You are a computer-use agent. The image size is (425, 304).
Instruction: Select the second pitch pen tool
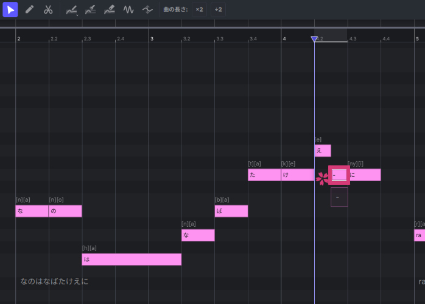click(90, 10)
